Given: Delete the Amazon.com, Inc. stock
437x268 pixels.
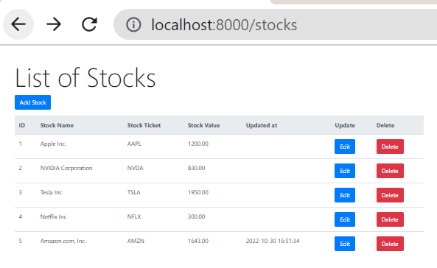Looking at the screenshot, I should pos(390,244).
